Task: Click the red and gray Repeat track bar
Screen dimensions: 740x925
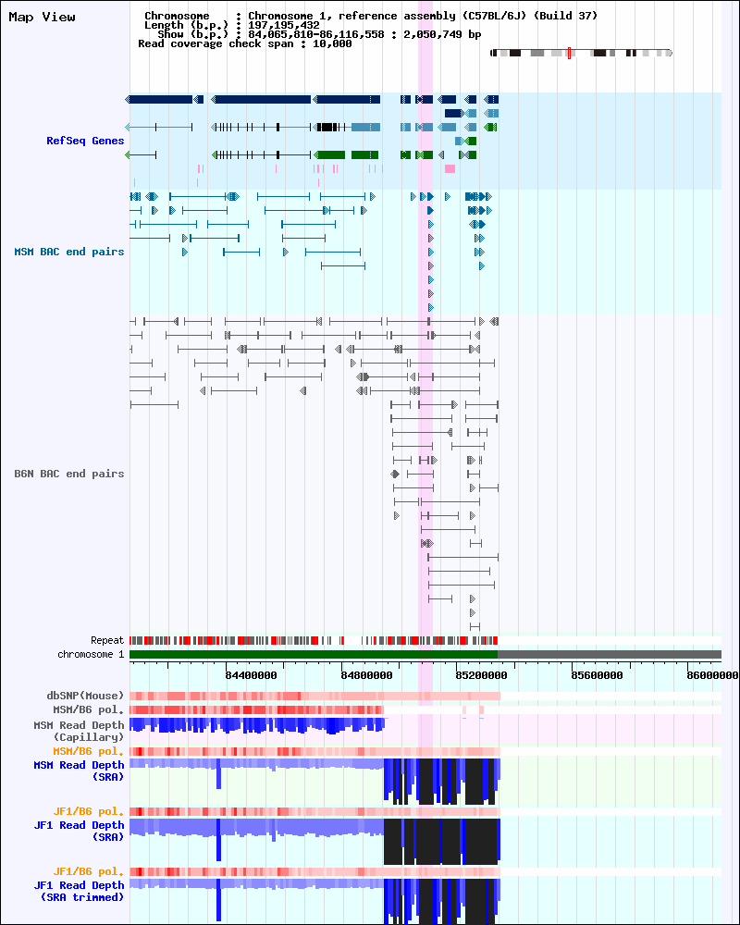Action: (313, 640)
